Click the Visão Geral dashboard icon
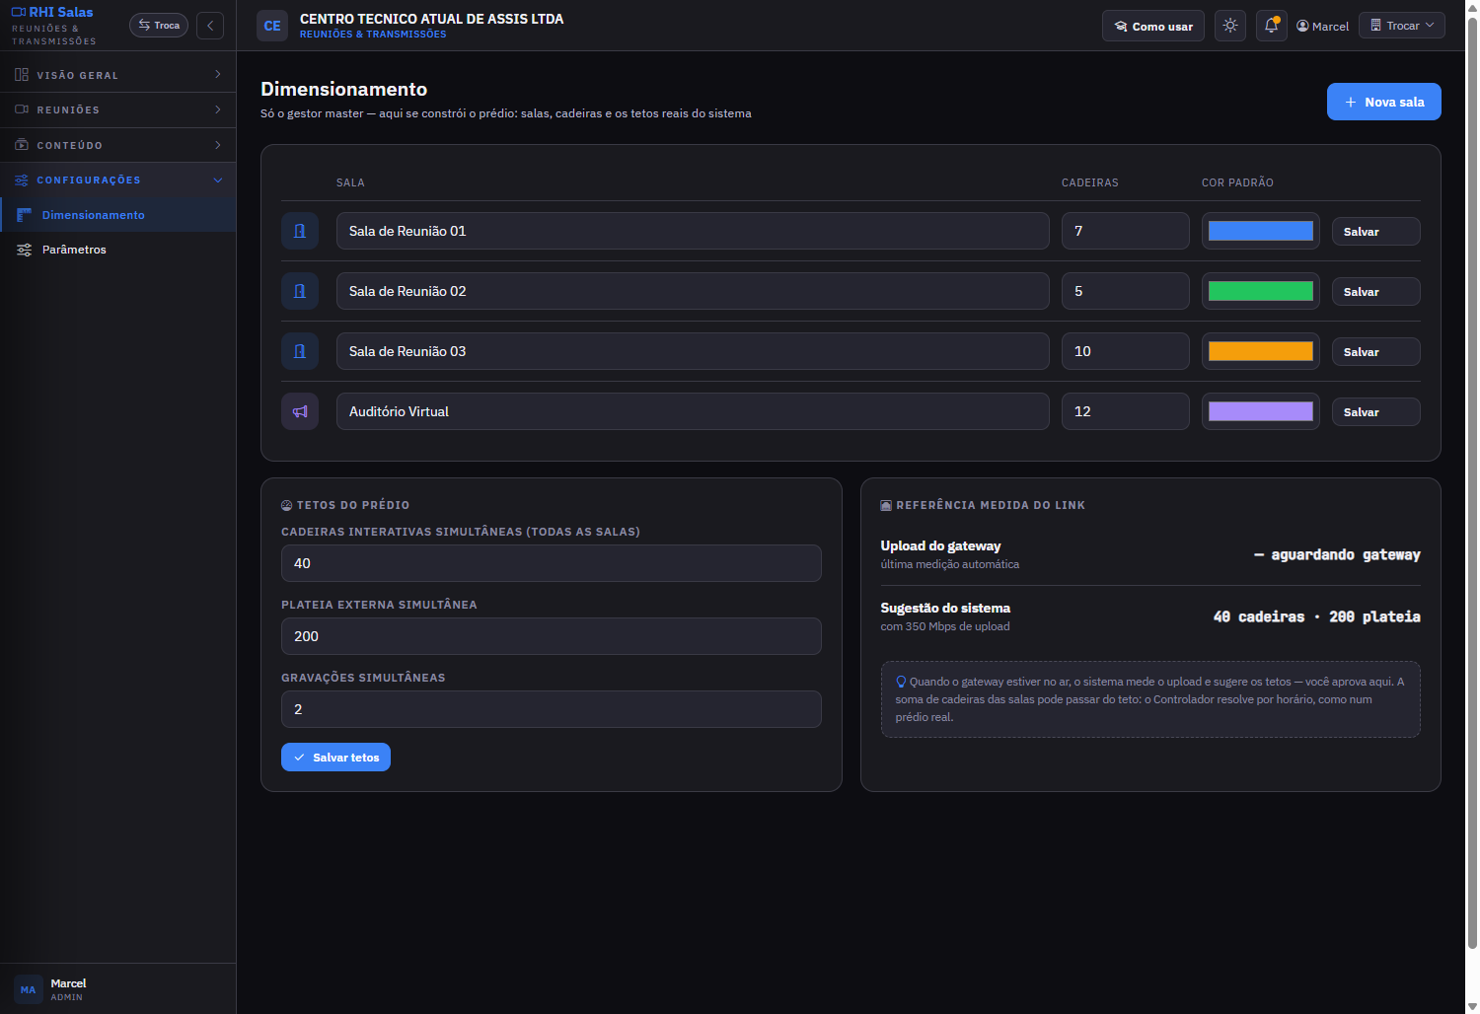1480x1014 pixels. pyautogui.click(x=22, y=75)
